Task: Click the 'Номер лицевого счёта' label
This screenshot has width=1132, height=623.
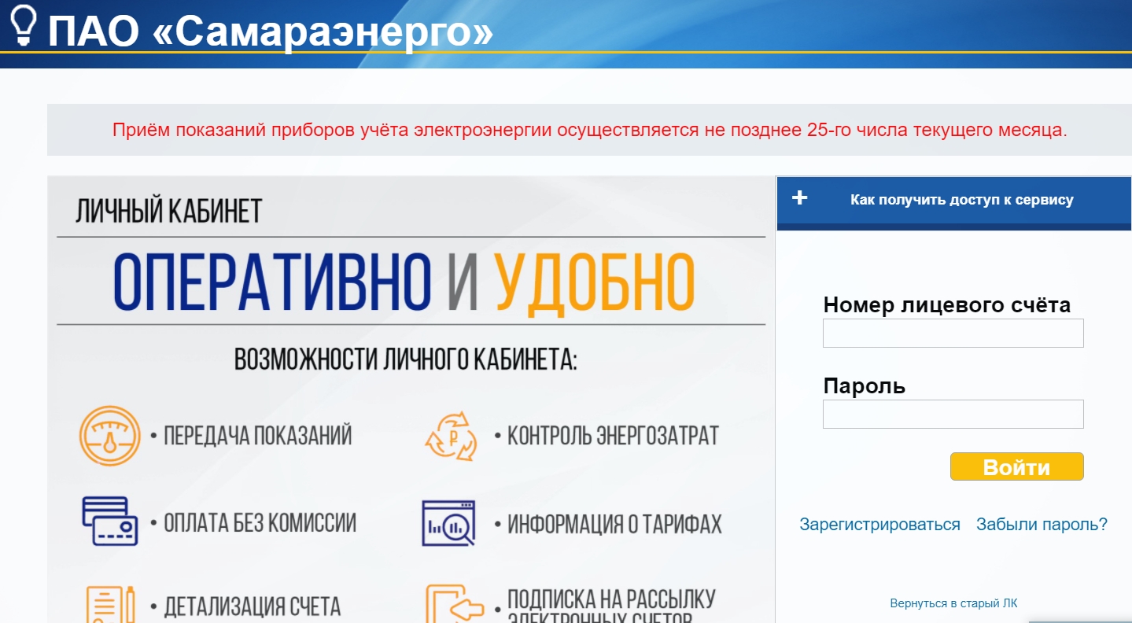Action: (x=947, y=304)
